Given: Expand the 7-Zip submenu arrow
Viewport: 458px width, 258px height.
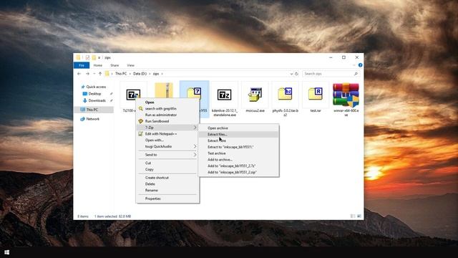Looking at the screenshot, I should tap(195, 128).
